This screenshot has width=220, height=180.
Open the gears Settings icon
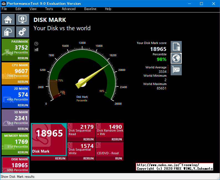tap(22, 32)
